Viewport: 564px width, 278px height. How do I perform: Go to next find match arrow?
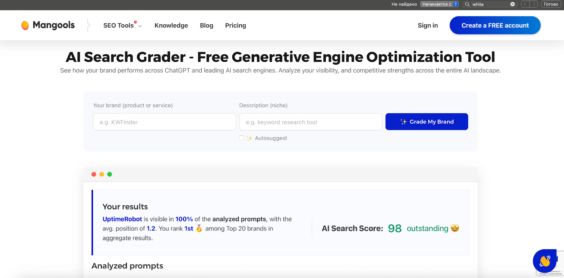(x=534, y=4)
